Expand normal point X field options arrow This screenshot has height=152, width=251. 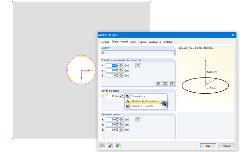(x=123, y=66)
